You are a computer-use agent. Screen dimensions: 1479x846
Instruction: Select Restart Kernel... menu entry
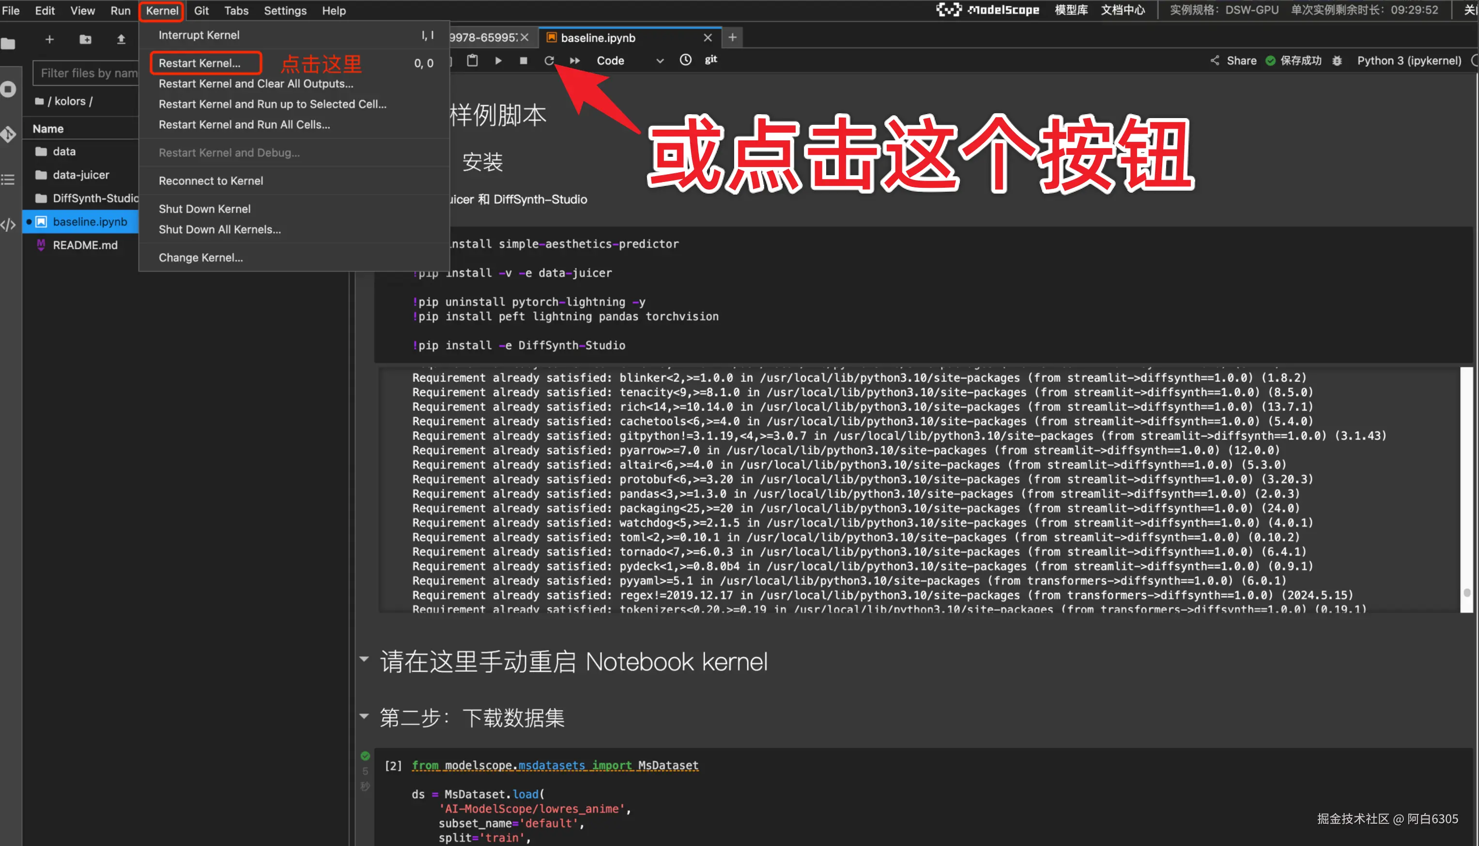pyautogui.click(x=200, y=63)
